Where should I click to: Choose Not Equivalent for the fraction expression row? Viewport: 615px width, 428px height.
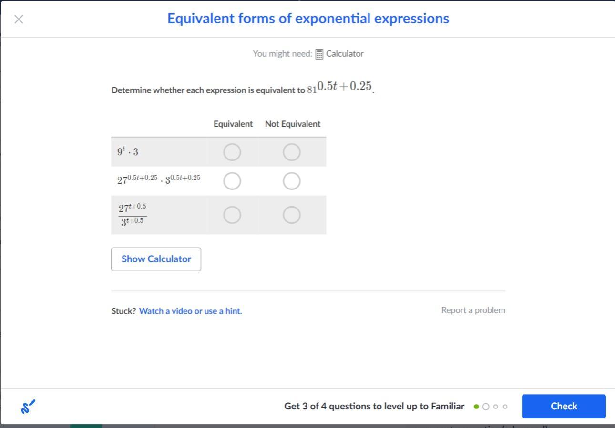292,215
